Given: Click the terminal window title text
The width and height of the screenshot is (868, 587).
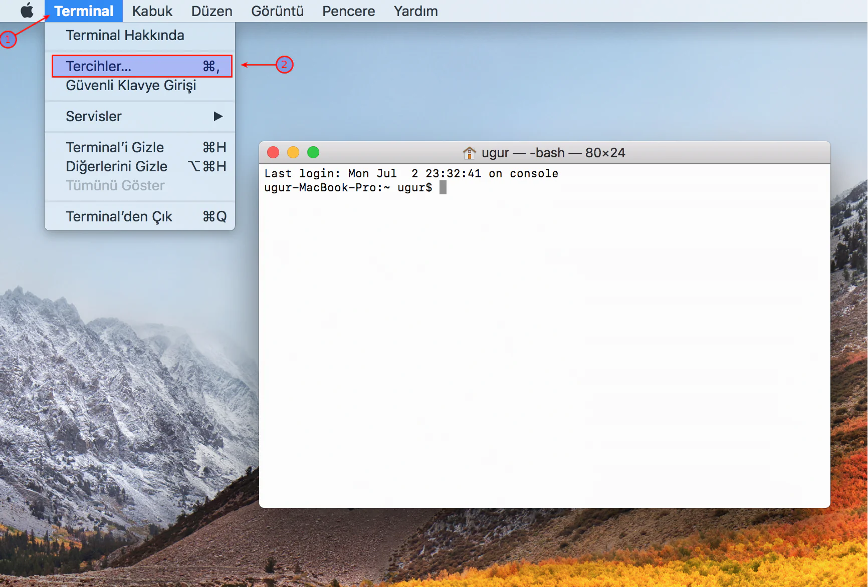Looking at the screenshot, I should pyautogui.click(x=553, y=153).
